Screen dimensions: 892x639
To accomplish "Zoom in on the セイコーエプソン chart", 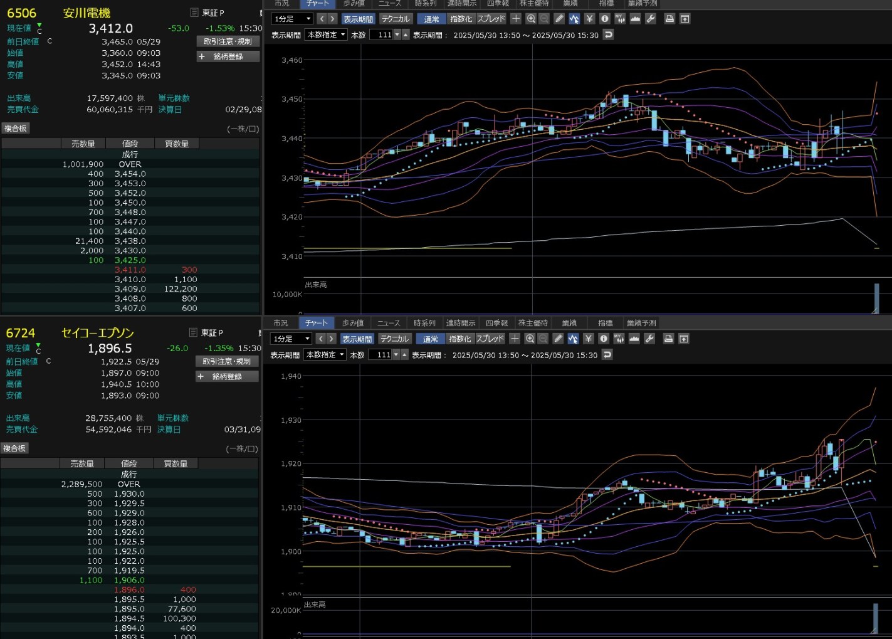I will tap(530, 339).
